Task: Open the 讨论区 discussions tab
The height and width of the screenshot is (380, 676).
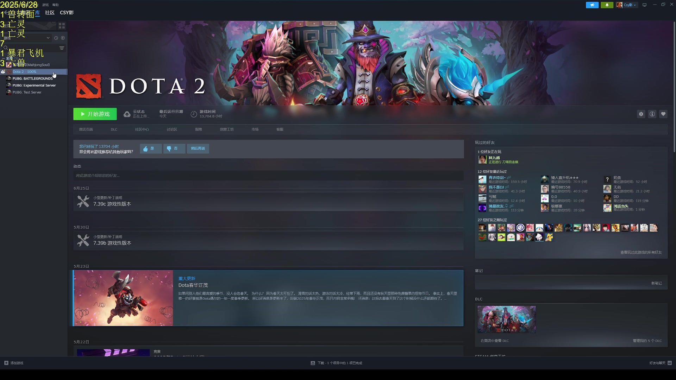Action: tap(172, 129)
